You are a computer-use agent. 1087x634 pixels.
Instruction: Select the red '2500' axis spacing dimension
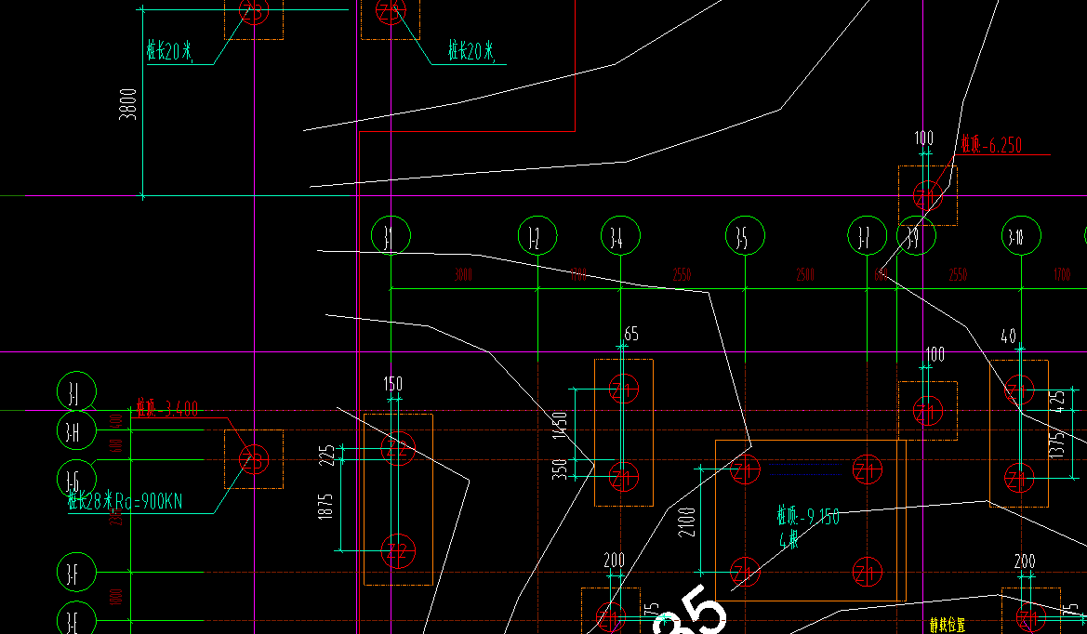pyautogui.click(x=805, y=275)
